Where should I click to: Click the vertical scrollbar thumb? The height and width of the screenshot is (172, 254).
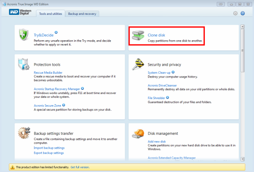pos(243,50)
